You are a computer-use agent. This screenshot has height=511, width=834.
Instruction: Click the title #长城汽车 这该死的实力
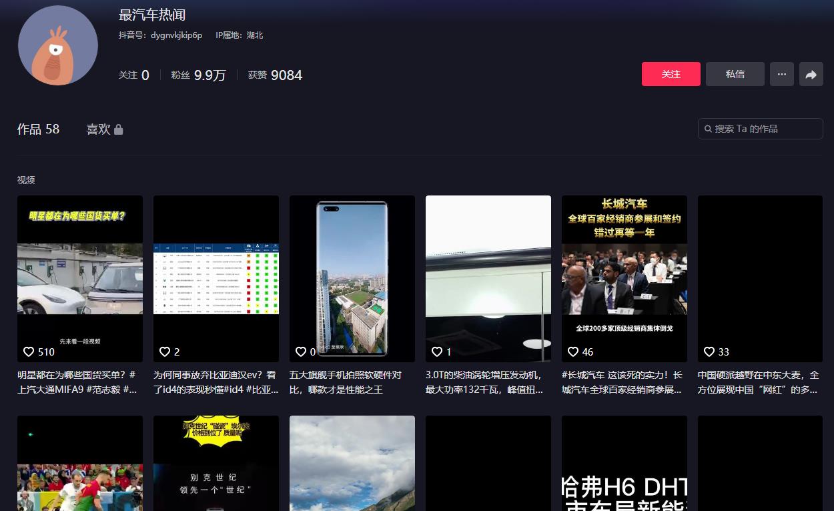click(x=622, y=382)
